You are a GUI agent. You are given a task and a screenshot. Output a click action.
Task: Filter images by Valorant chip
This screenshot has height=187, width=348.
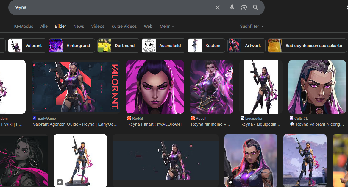[x=27, y=46]
